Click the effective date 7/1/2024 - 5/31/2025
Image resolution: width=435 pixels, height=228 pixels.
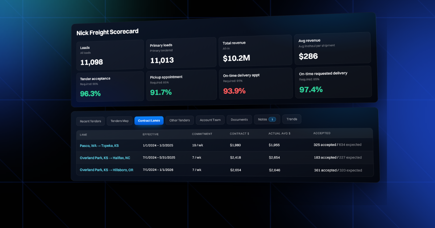pos(159,157)
